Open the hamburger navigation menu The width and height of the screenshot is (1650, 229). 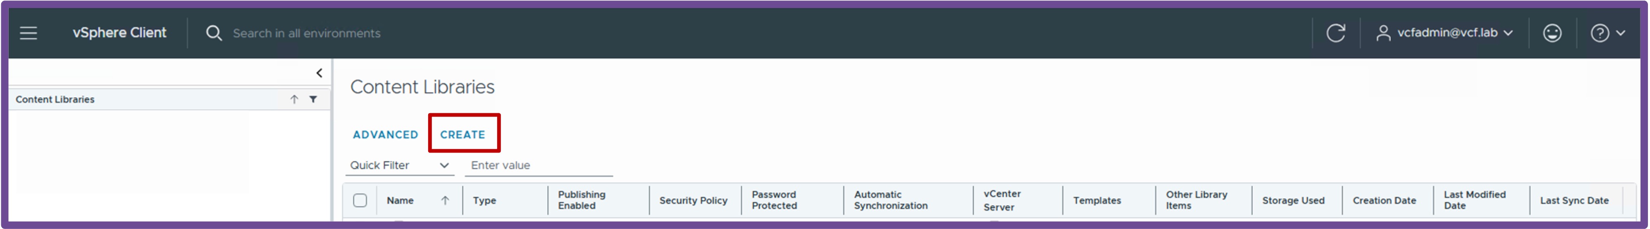(28, 33)
